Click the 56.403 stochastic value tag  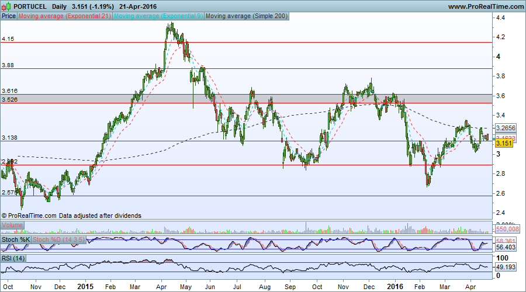click(506, 248)
